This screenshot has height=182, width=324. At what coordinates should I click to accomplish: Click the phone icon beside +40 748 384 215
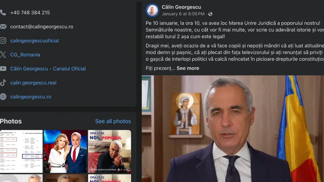(3, 13)
